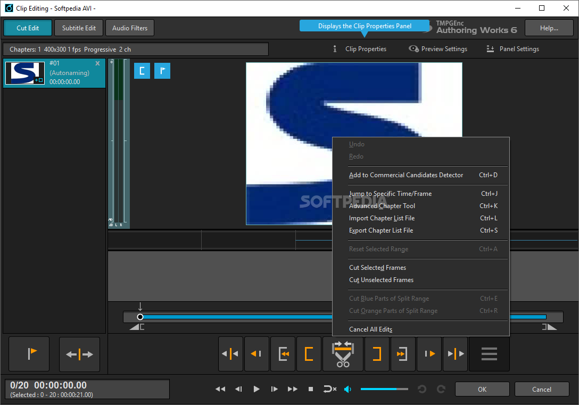
Task: Click the fast forward button
Action: pyautogui.click(x=293, y=389)
